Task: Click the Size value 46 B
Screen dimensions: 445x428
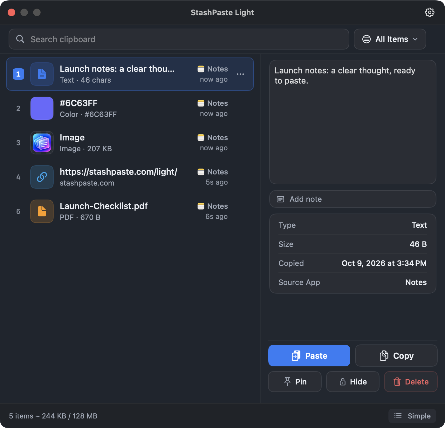Action: tap(418, 244)
